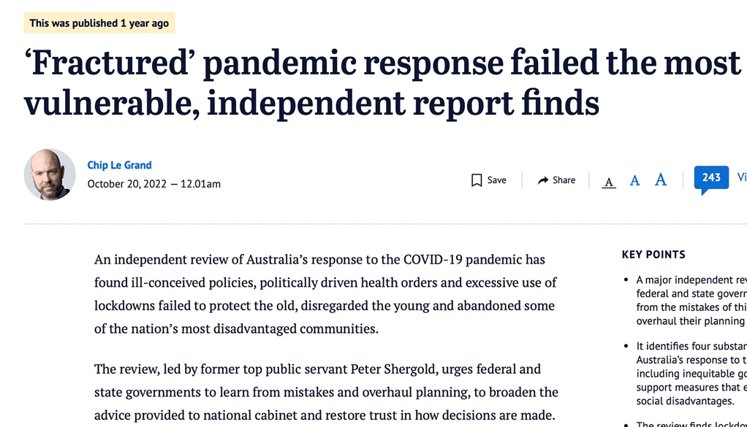Select the large text size A

tap(661, 180)
